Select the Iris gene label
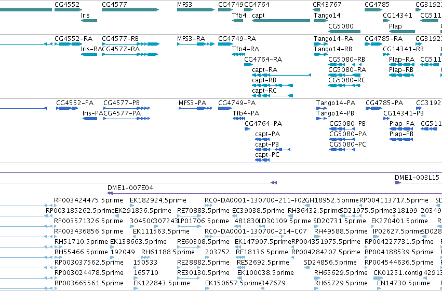The height and width of the screenshot is (291, 442). pos(85,15)
